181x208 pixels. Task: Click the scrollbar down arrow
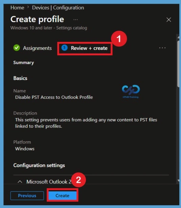179,180
